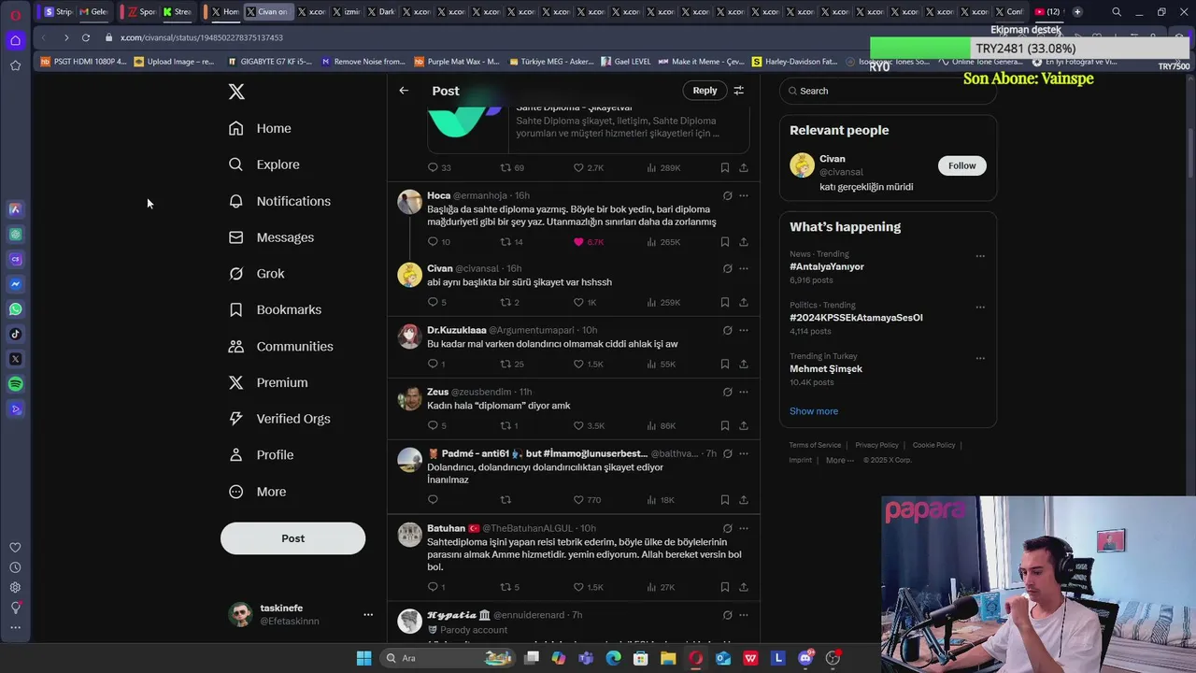Open more options on Padmé's reply

[x=744, y=453]
